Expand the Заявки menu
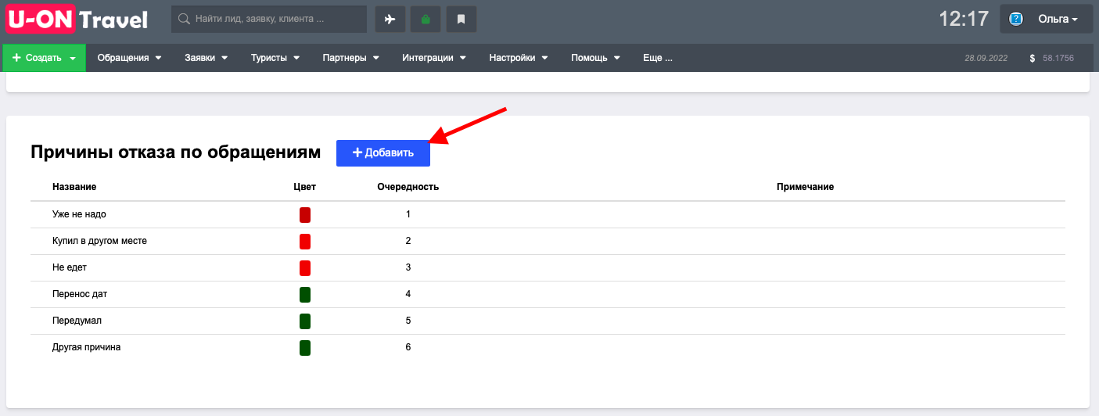Screen dimensions: 1099x416 [207, 58]
